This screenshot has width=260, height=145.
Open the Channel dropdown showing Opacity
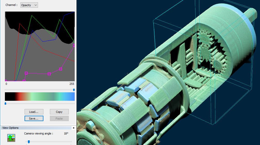[x=29, y=5]
